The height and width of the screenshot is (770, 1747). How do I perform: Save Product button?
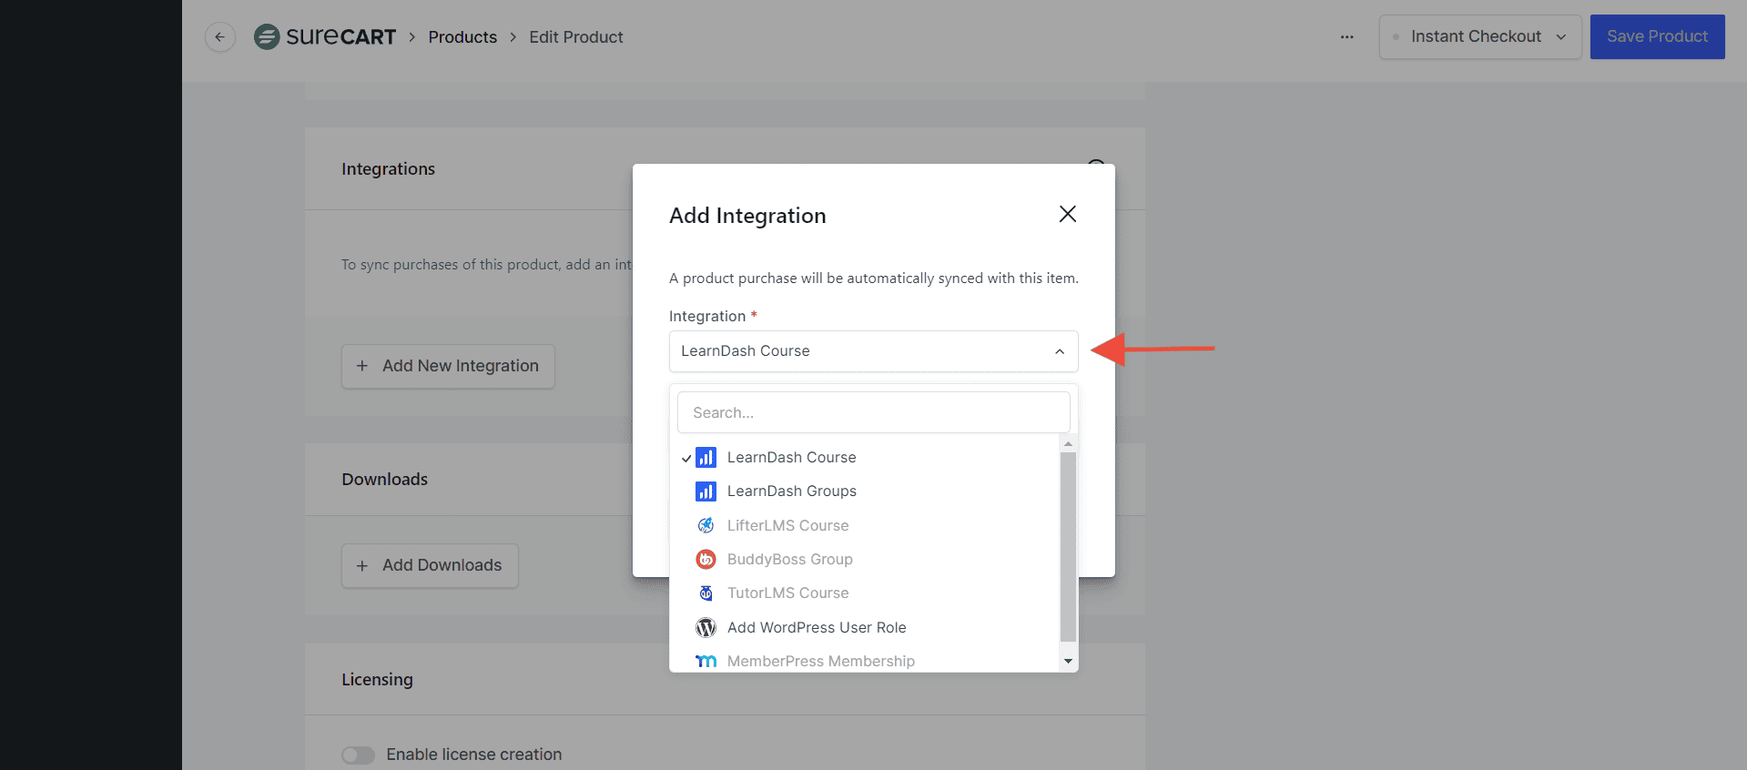tap(1657, 37)
